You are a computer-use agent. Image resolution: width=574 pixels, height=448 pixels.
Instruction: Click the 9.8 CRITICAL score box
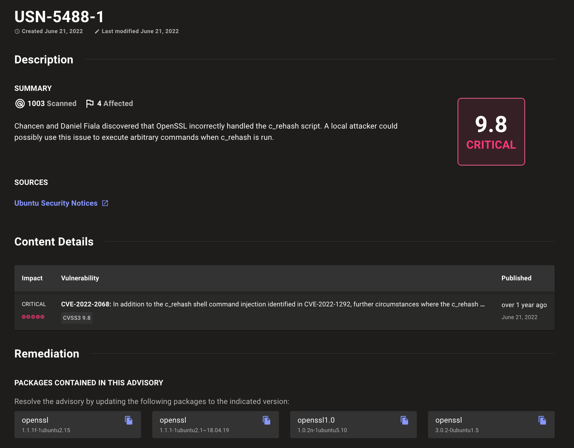(491, 132)
